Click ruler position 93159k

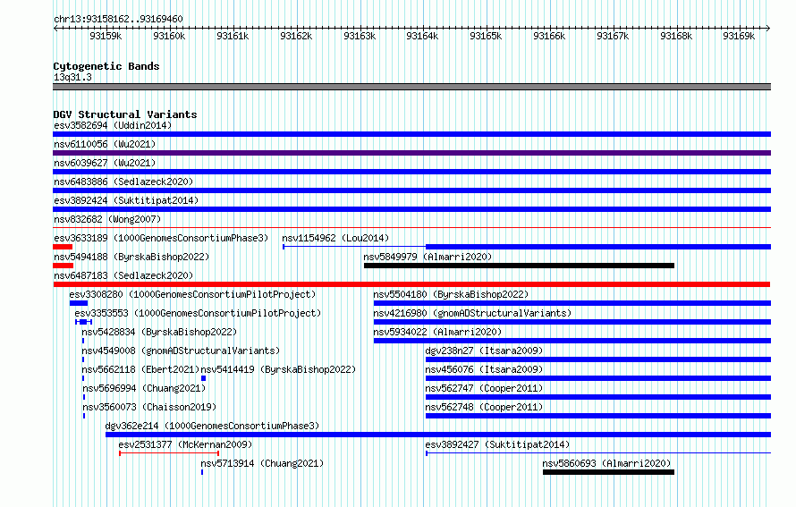pyautogui.click(x=106, y=36)
